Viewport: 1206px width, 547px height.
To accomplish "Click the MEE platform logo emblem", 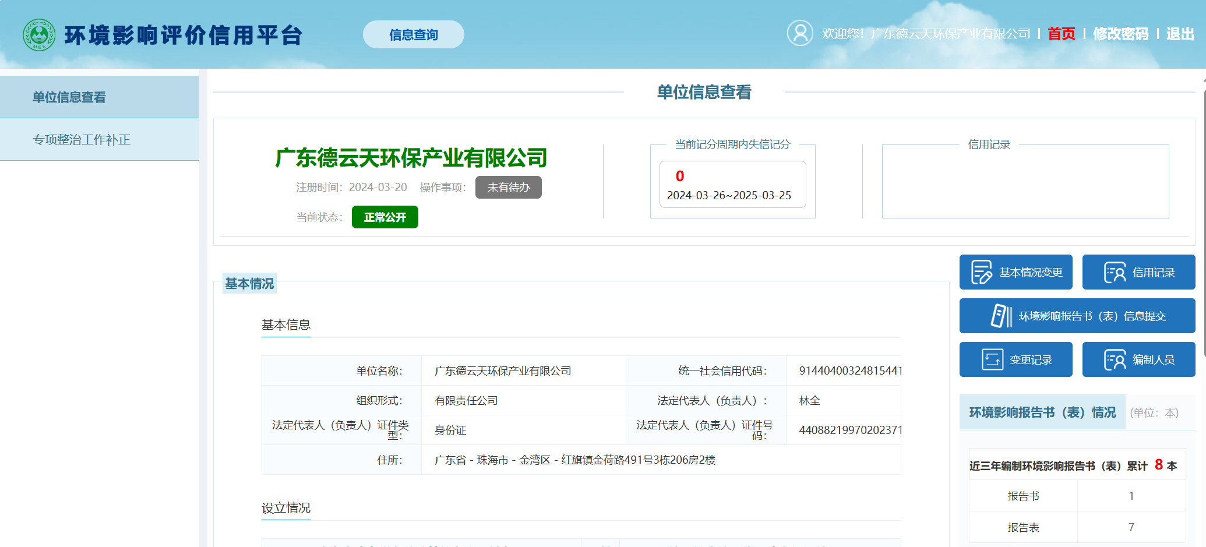I will [39, 35].
